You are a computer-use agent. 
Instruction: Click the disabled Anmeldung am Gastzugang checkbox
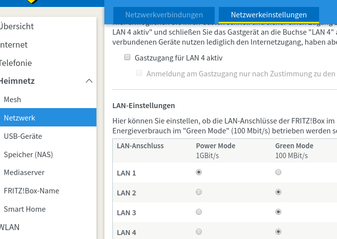click(139, 73)
